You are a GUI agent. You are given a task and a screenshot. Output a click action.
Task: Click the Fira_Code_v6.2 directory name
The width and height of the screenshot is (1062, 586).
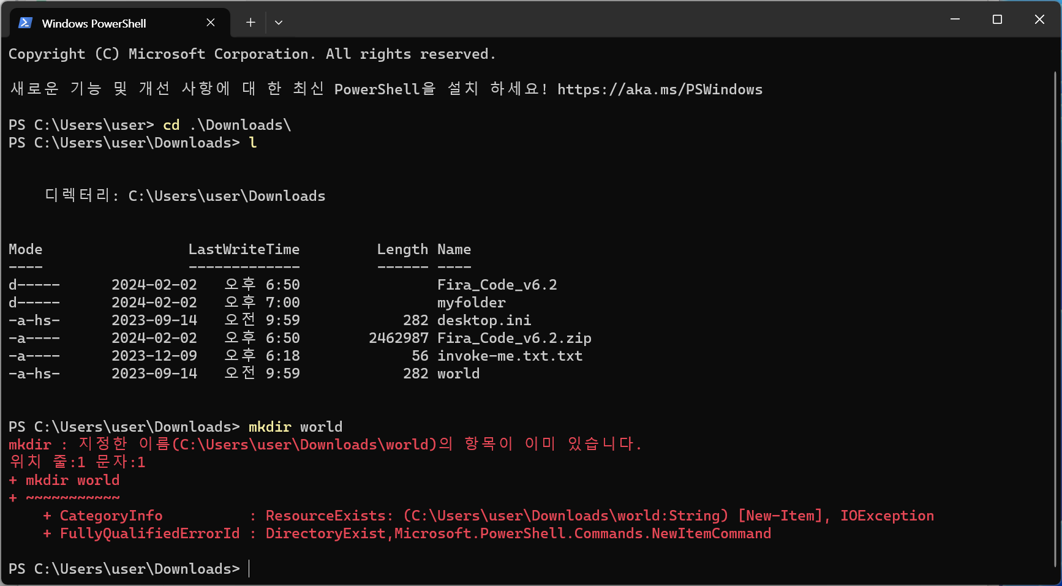pos(497,285)
